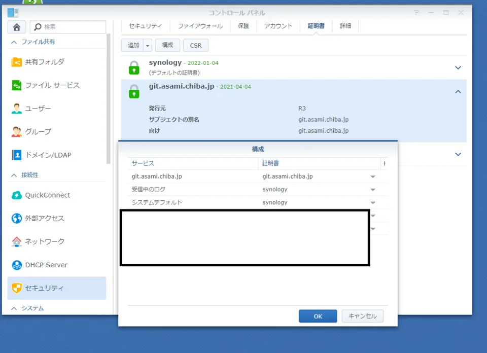
Task: Expand the synology certificate details
Action: click(458, 67)
